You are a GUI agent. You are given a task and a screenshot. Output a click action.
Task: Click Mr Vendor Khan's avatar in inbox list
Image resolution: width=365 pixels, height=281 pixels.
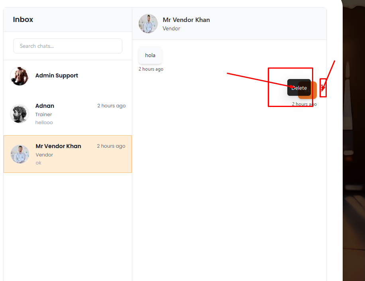pos(20,154)
